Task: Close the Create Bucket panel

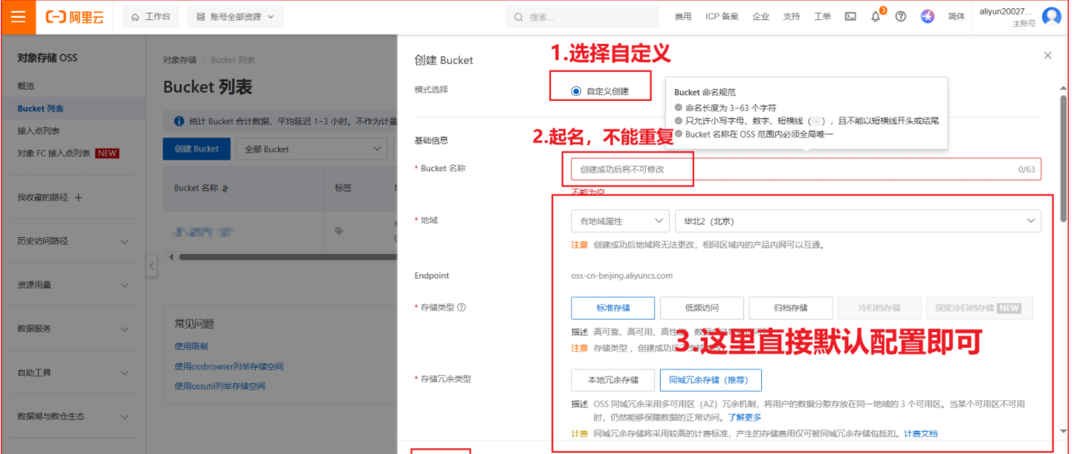Action: [x=1048, y=56]
